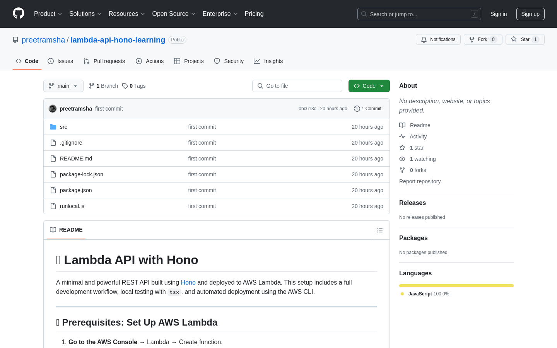Open the README outline list icon
Screen dimensions: 557x348
pyautogui.click(x=380, y=230)
